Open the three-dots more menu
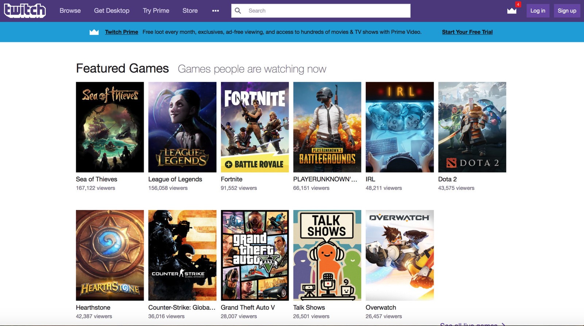 (x=215, y=11)
